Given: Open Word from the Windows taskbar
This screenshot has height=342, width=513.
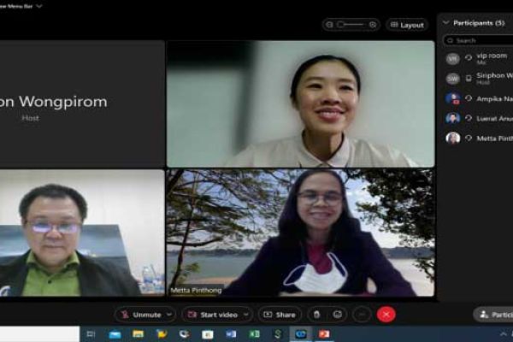Looking at the screenshot, I should pyautogui.click(x=231, y=334).
